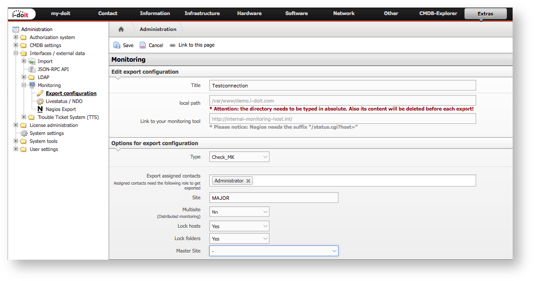Open the Software menu
This screenshot has width=534, height=281.
pyautogui.click(x=296, y=14)
